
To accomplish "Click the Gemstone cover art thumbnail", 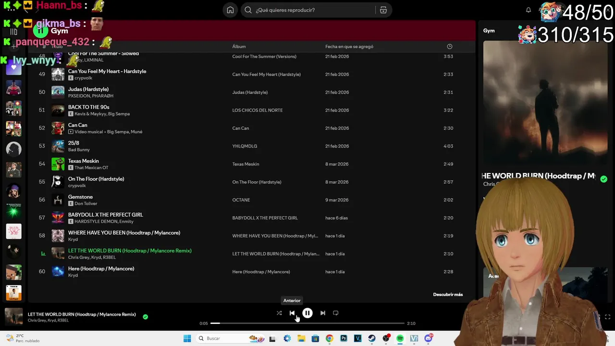I will 58,200.
